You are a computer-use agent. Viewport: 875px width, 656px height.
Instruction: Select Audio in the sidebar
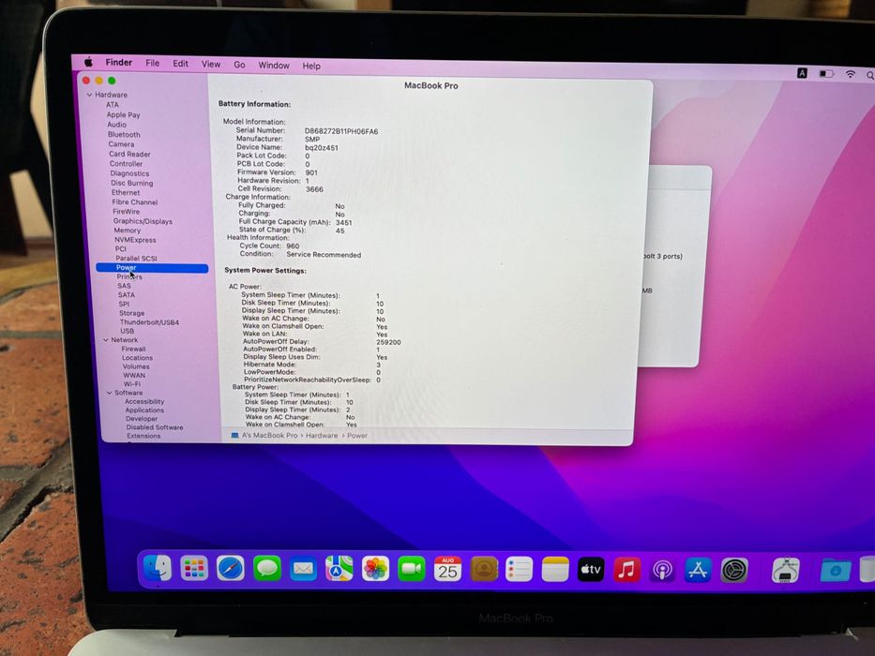click(116, 125)
